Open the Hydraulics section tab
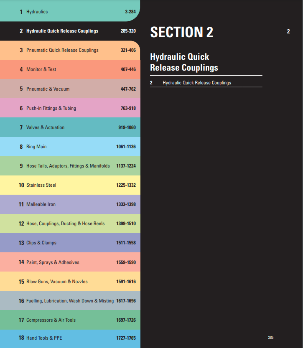The width and height of the screenshot is (303, 348). [x=37, y=12]
